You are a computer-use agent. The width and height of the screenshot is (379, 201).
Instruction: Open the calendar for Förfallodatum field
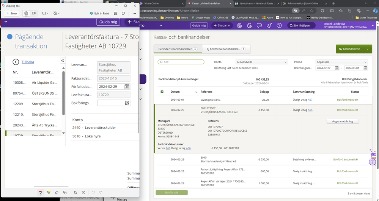127,86
